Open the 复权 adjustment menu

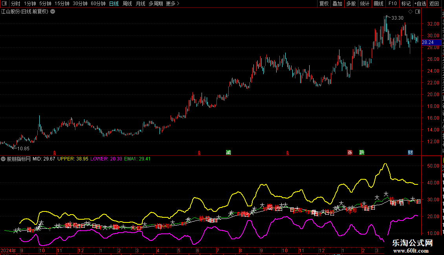324,4
